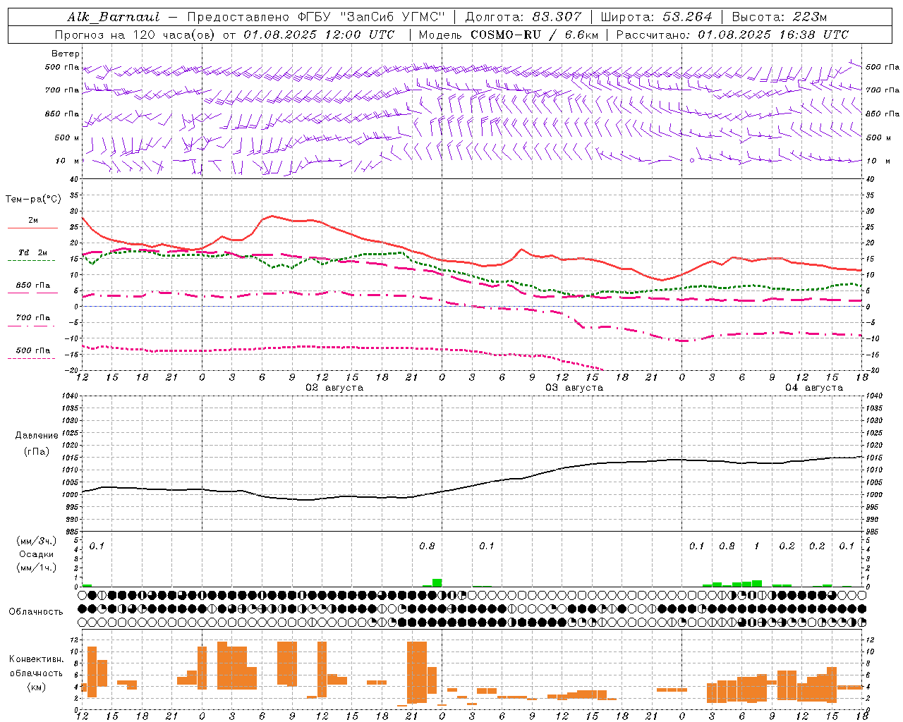
Task: Click the Высота: 223м altitude value
Action: point(779,17)
